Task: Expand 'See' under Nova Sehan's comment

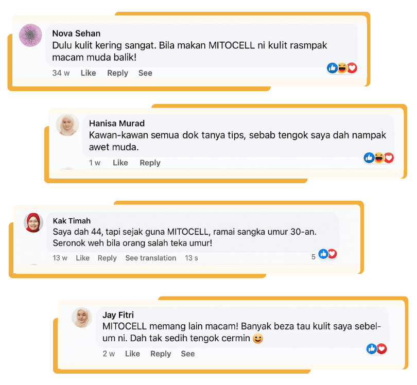Action: [x=145, y=73]
